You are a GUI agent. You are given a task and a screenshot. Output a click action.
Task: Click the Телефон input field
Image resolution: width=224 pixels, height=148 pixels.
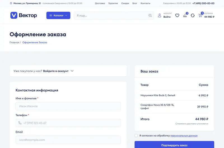pyautogui.click(x=68, y=123)
